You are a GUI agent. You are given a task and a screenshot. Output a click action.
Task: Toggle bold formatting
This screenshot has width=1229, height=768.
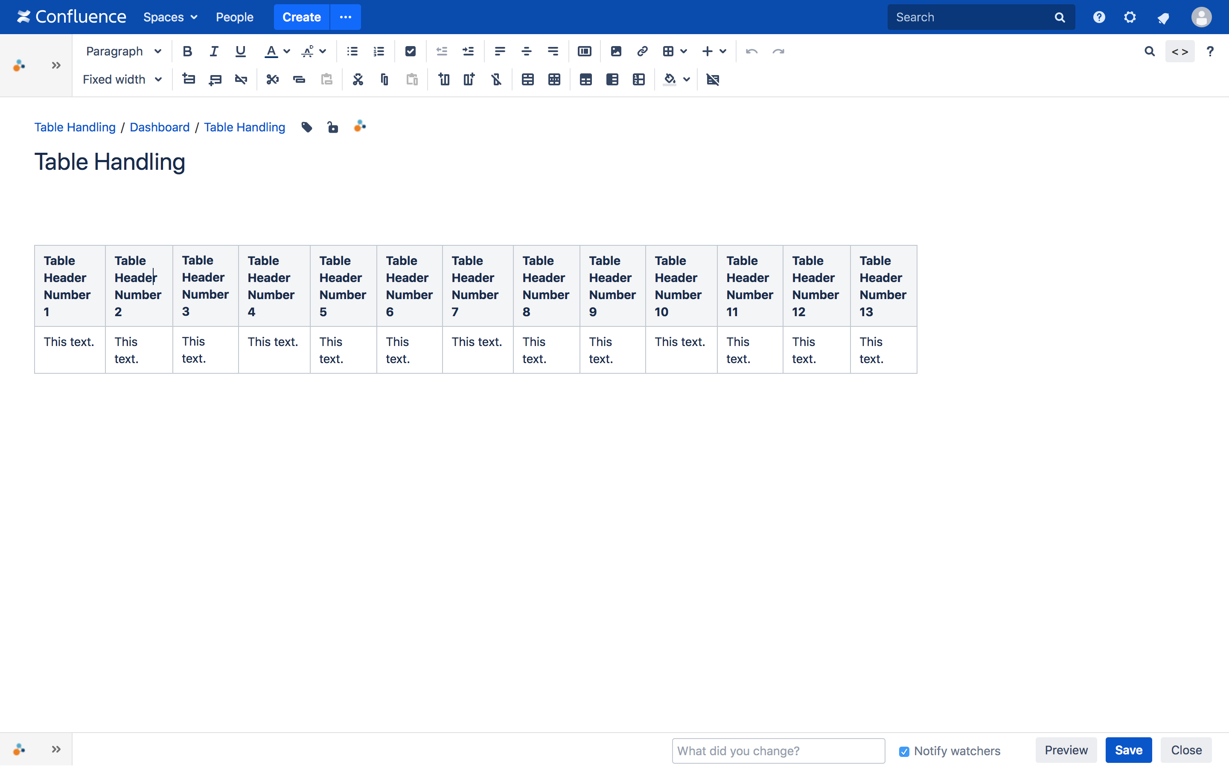(x=187, y=51)
